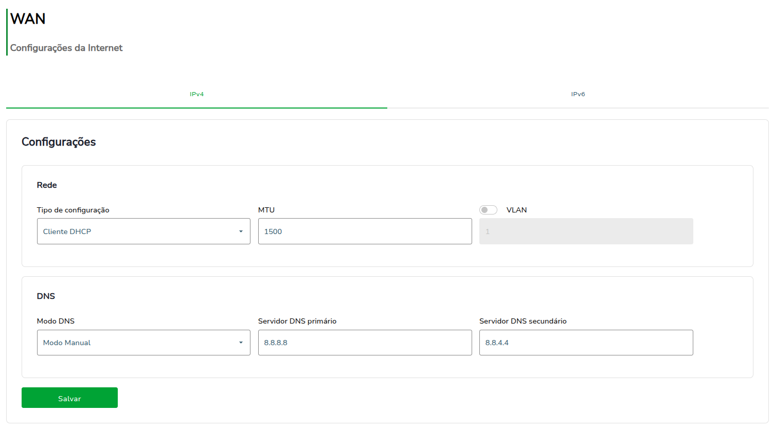
Task: Focus the Servidor DNS primário field
Action: (x=365, y=343)
